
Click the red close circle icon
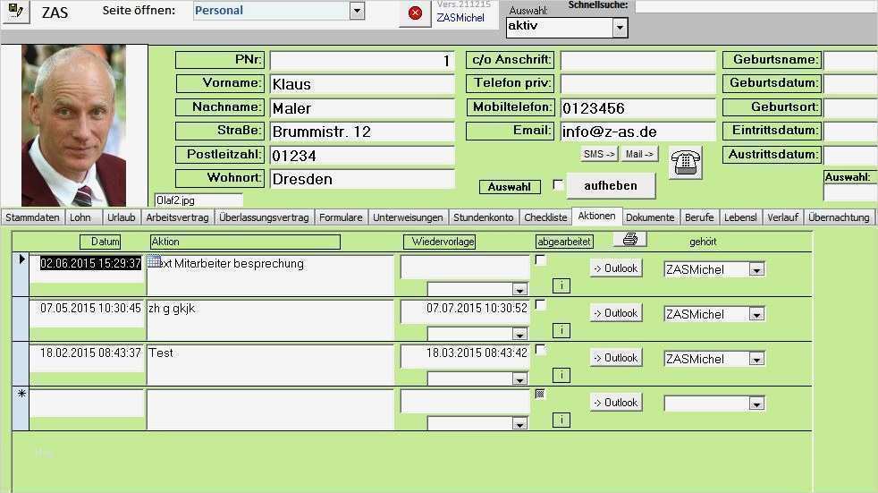(x=415, y=13)
